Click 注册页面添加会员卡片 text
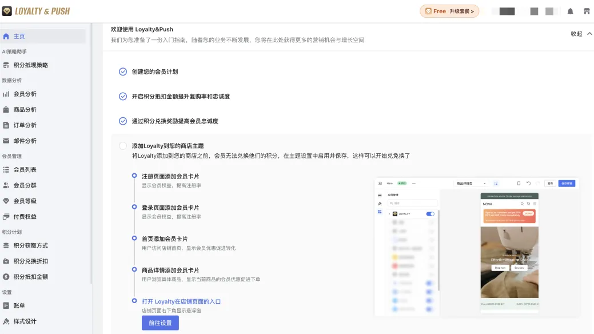594x334 pixels. coord(170,176)
